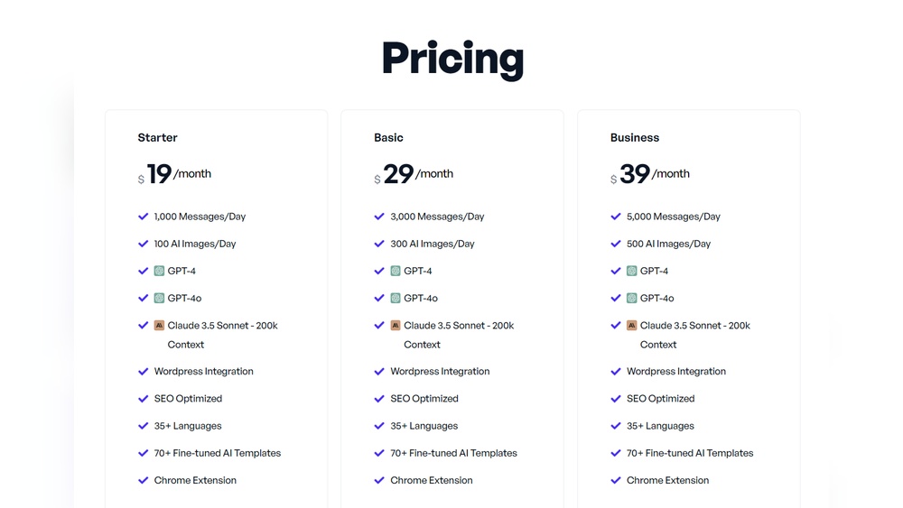Click the GPT-4 icon in Basic plan
The image size is (903, 508).
point(396,271)
